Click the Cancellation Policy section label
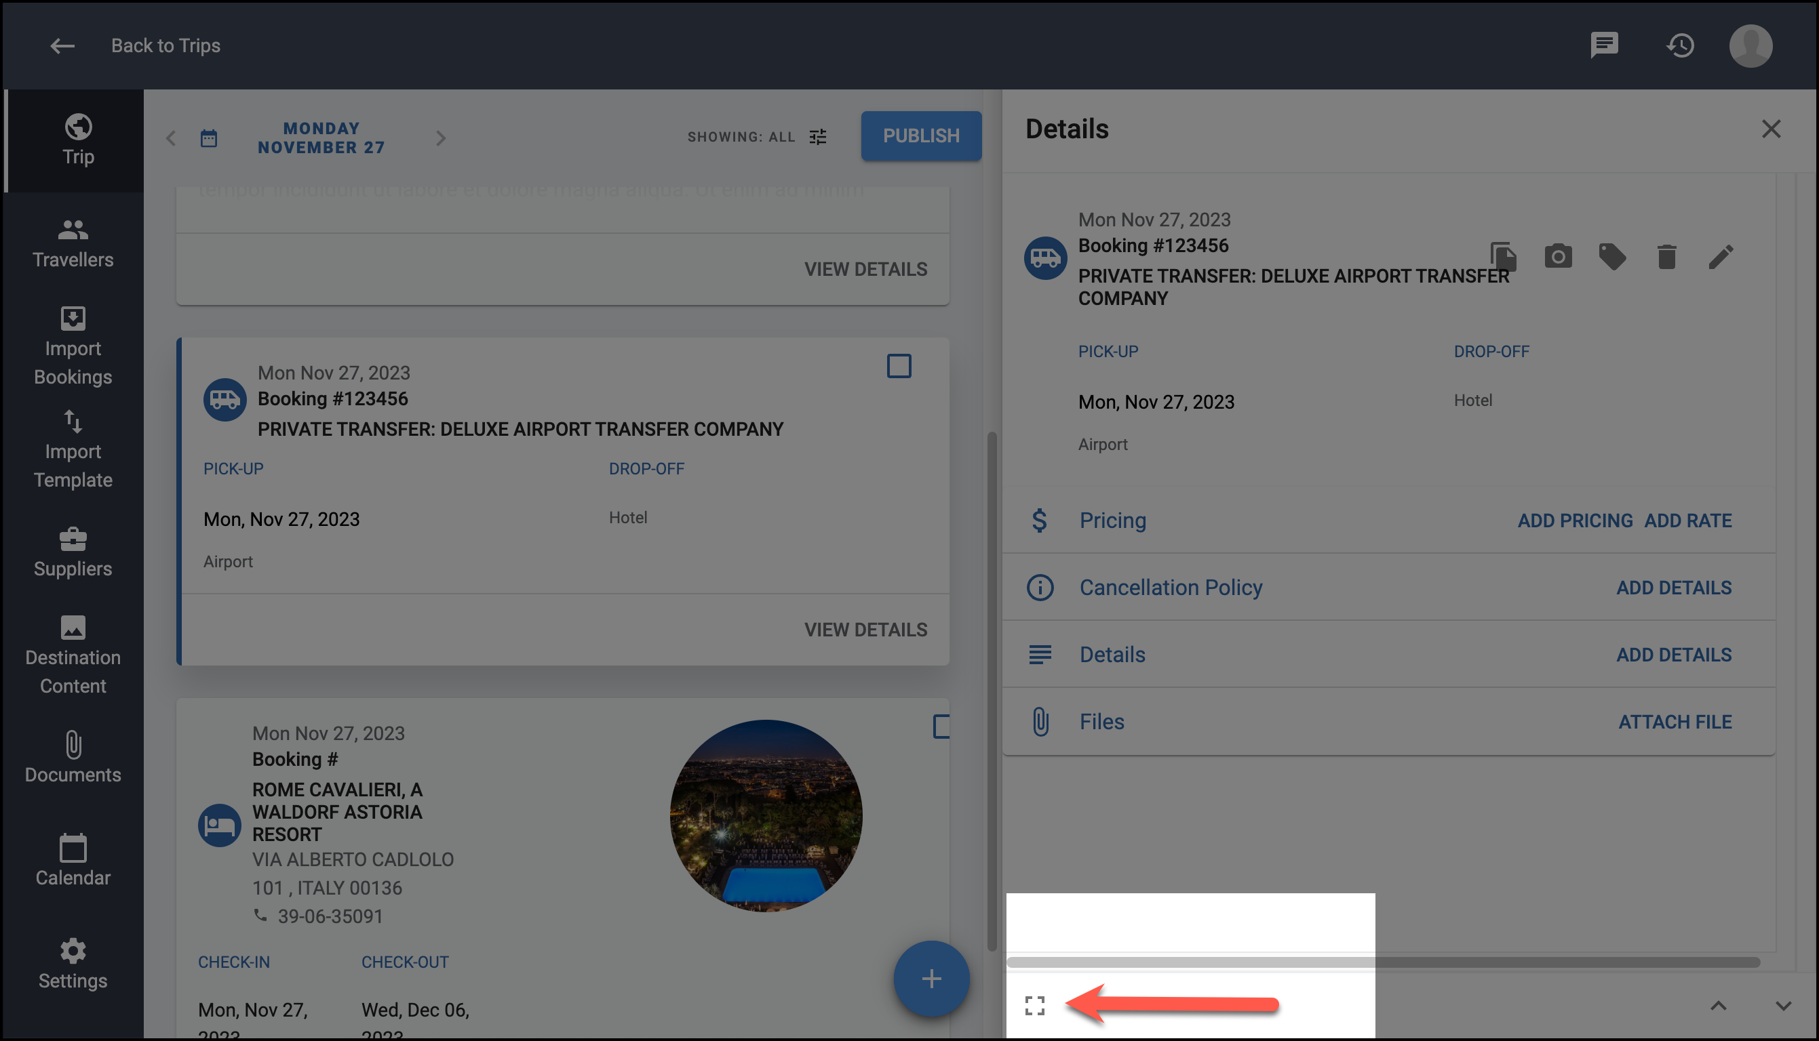The image size is (1819, 1041). click(x=1171, y=588)
